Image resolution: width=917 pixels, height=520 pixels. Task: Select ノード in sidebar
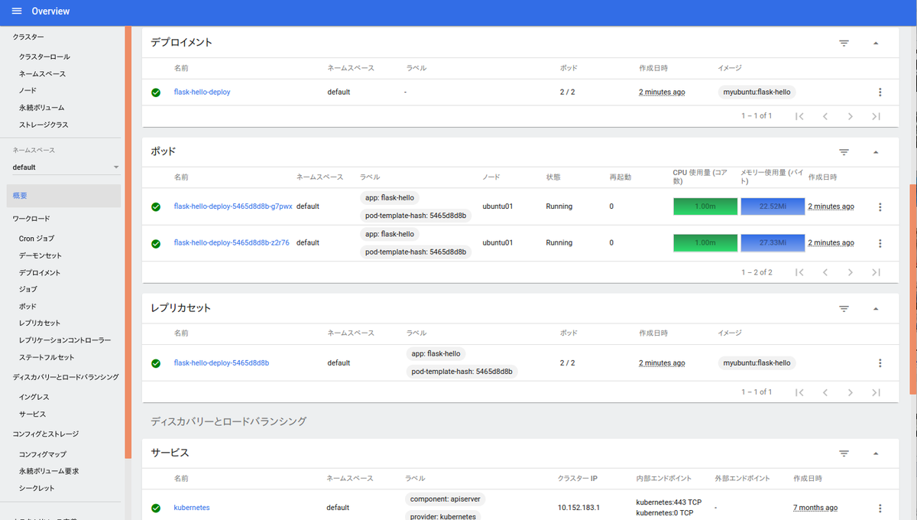click(x=28, y=91)
